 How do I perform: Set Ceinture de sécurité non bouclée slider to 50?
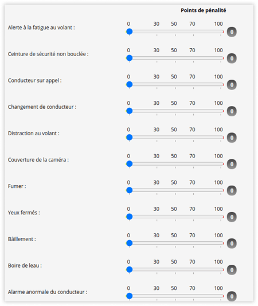pyautogui.click(x=175, y=58)
